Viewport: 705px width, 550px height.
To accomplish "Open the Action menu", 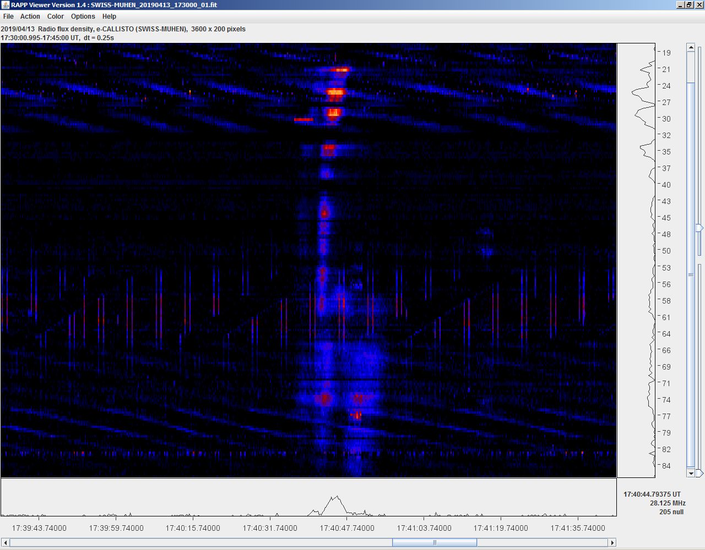I will tap(30, 16).
